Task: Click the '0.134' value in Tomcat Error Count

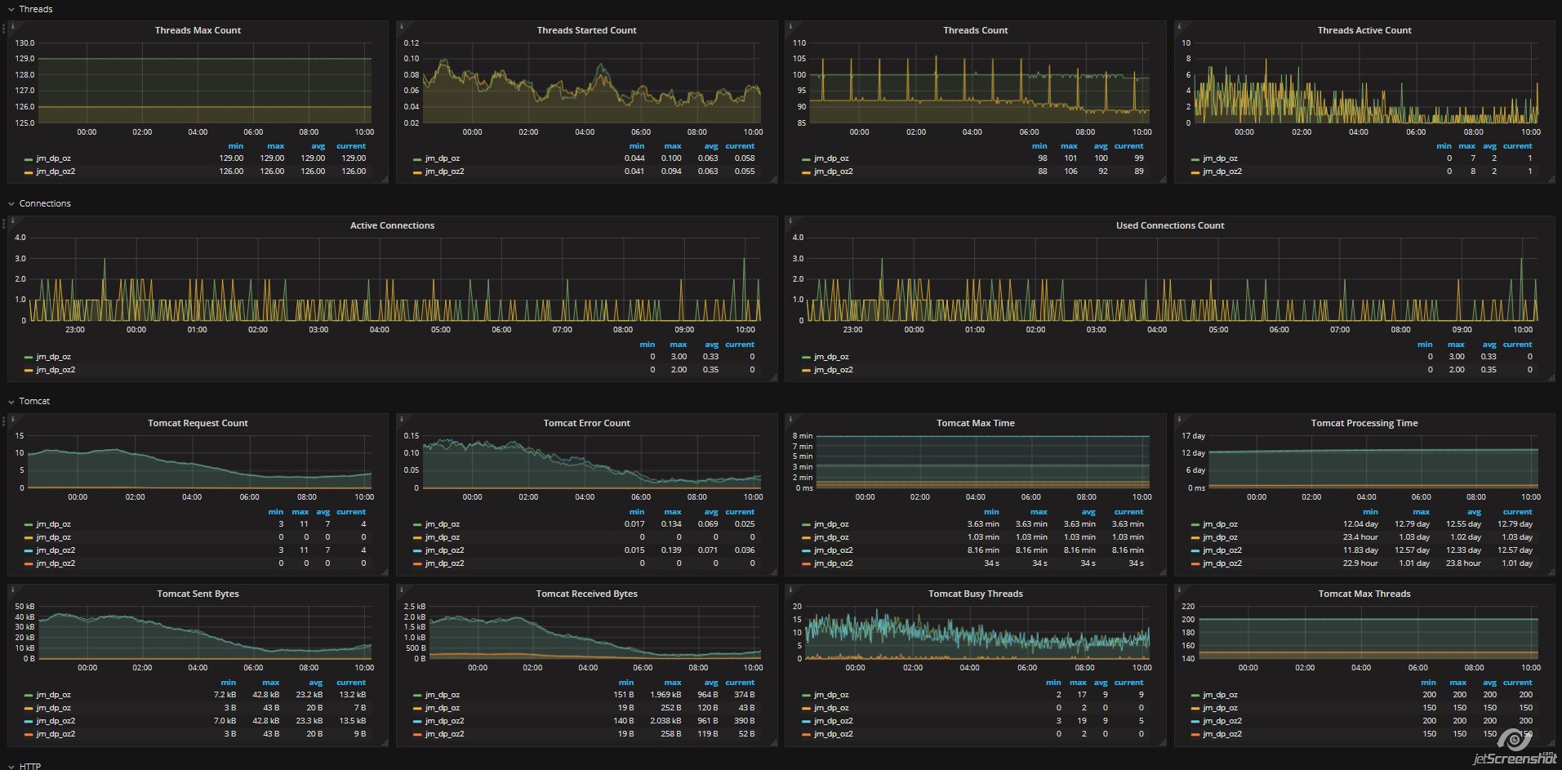Action: click(671, 524)
